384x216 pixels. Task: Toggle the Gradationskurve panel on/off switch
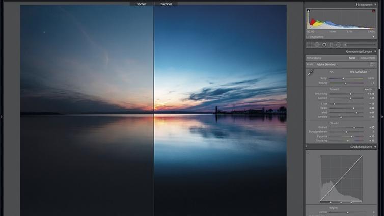306,146
